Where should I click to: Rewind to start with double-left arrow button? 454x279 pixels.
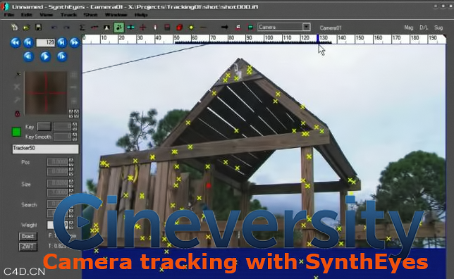[16, 43]
